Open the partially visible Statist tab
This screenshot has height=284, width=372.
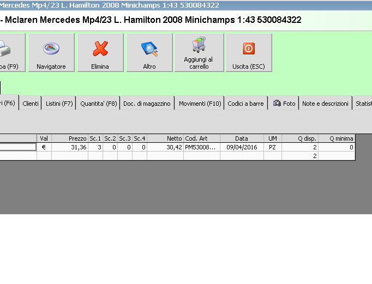[363, 104]
